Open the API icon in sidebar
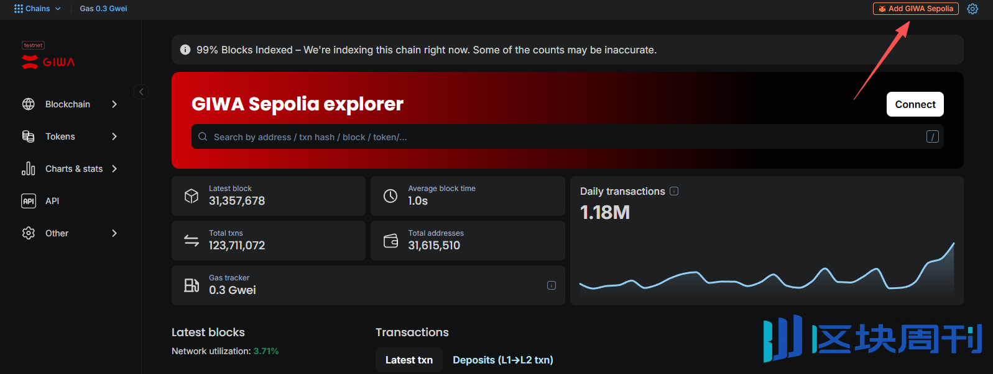Viewport: 993px width, 374px height. point(29,201)
